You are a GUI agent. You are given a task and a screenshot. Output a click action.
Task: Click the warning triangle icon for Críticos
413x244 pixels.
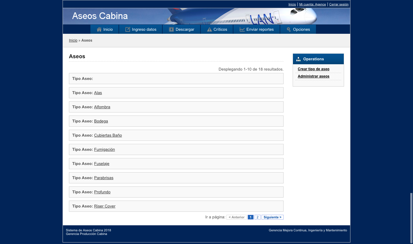[209, 29]
